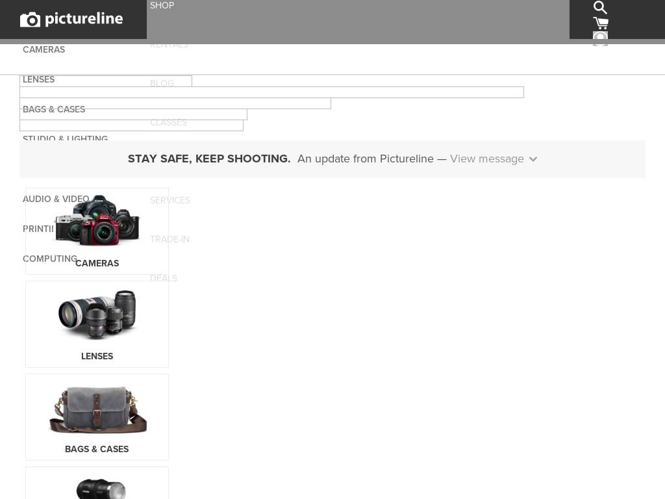Select the SERVICES menu item
The image size is (665, 499).
pos(170,200)
